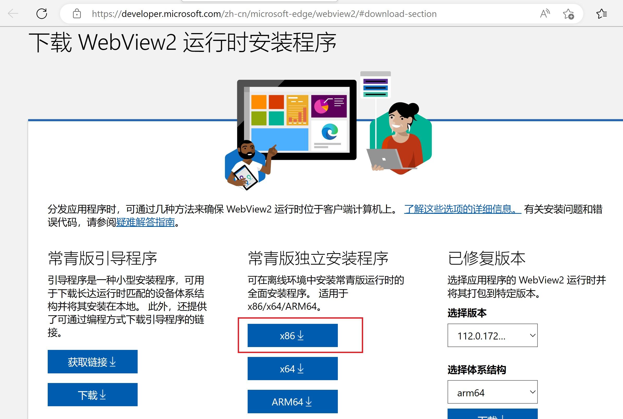Download the x64 standalone installer
Screen dimensions: 623x419
(292, 368)
